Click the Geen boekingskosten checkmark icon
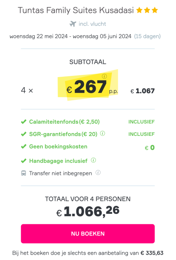This screenshot has height=260, width=176. coord(24,146)
